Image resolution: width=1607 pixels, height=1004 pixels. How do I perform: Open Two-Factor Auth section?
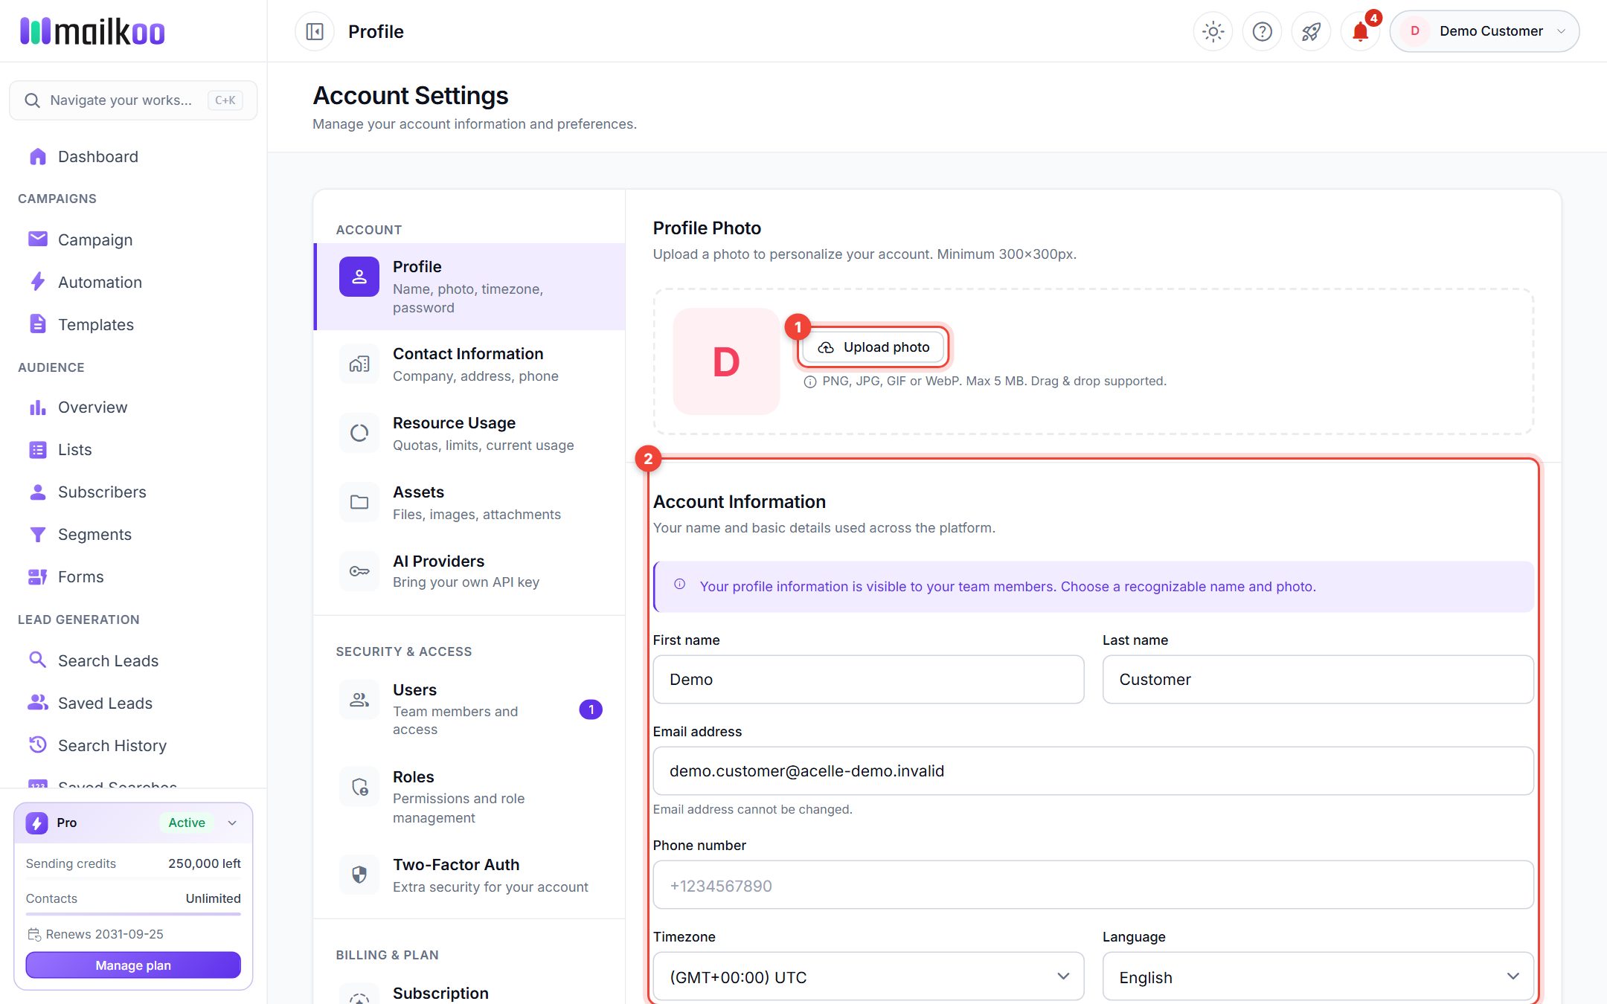[x=469, y=875]
